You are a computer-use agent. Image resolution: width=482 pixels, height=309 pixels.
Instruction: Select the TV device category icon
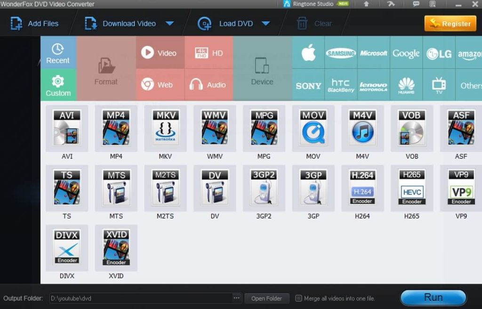[x=439, y=85]
